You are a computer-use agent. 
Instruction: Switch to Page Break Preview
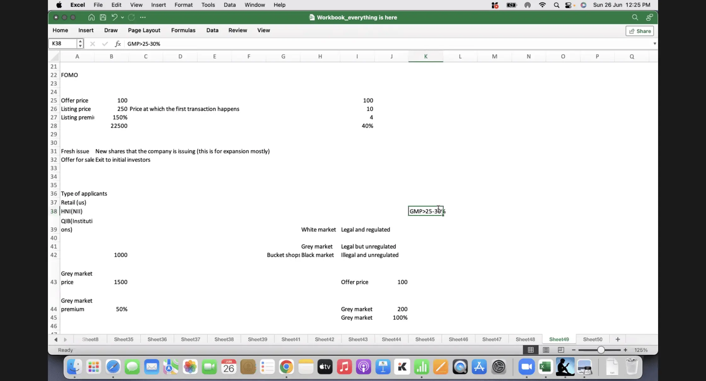tap(561, 350)
